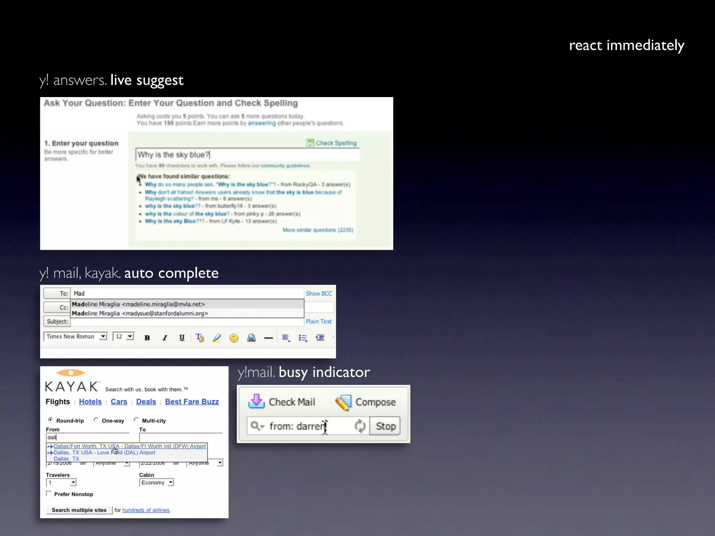Open the More similar questions (2235) link
This screenshot has width=715, height=536.
click(318, 230)
